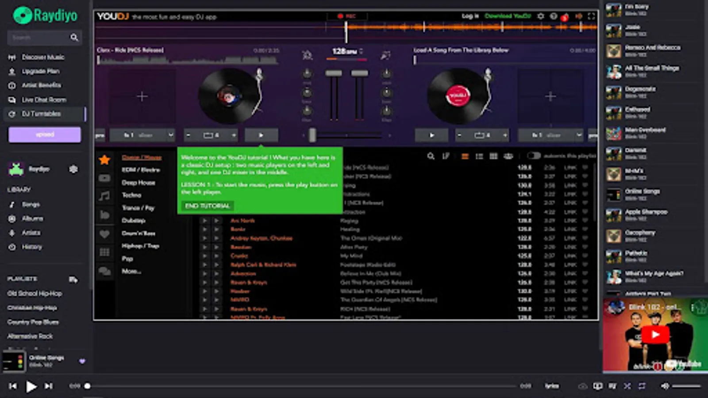Viewport: 708px width, 398px height.
Task: Increase the left deck loop length
Action: pyautogui.click(x=234, y=135)
